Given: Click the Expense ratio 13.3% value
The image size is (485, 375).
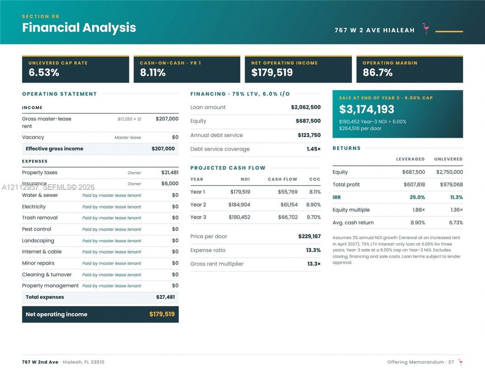Looking at the screenshot, I should (x=313, y=250).
